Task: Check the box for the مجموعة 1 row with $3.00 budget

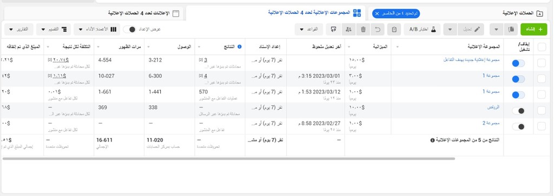Action: pos(542,79)
